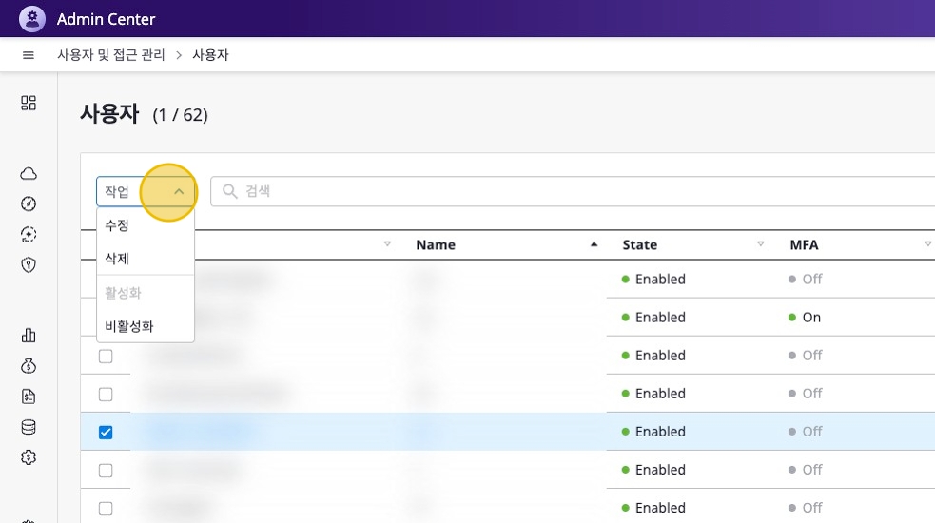Screen dimensions: 935x523
Task: Open the State column filter arrow
Action: (760, 244)
